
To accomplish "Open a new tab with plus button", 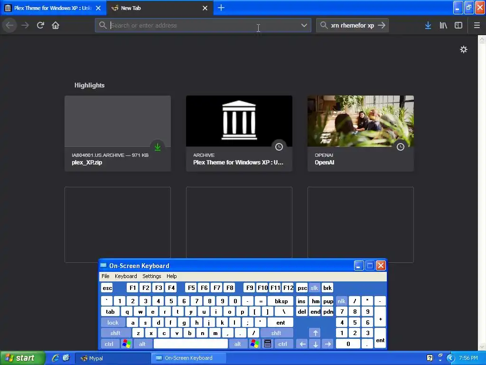I will (x=221, y=8).
